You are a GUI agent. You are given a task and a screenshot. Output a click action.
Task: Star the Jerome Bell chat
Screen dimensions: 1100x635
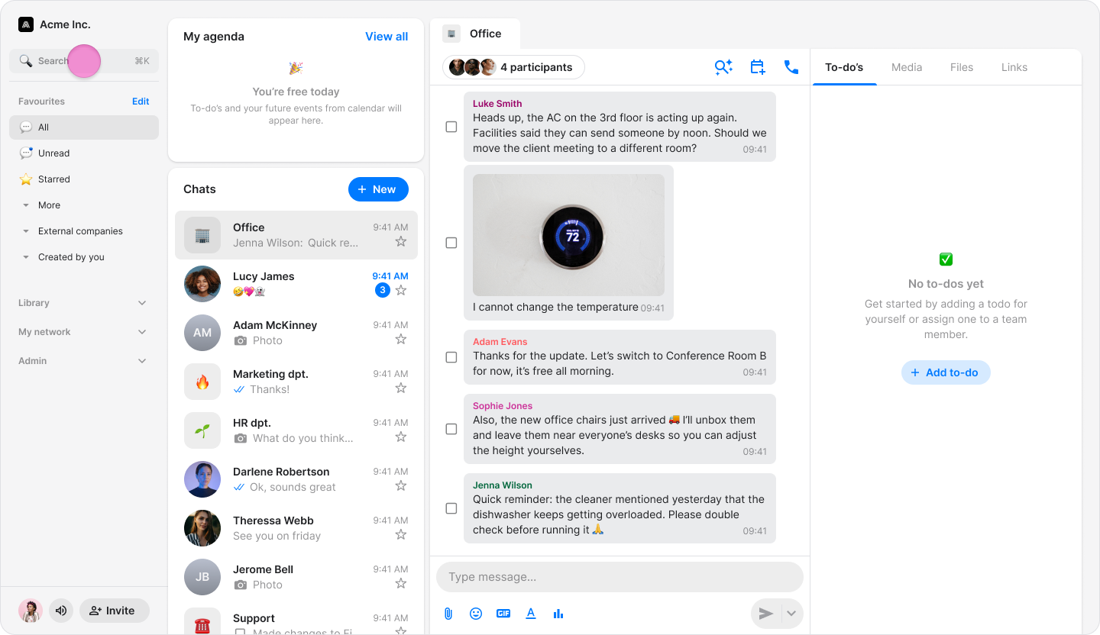coord(401,584)
